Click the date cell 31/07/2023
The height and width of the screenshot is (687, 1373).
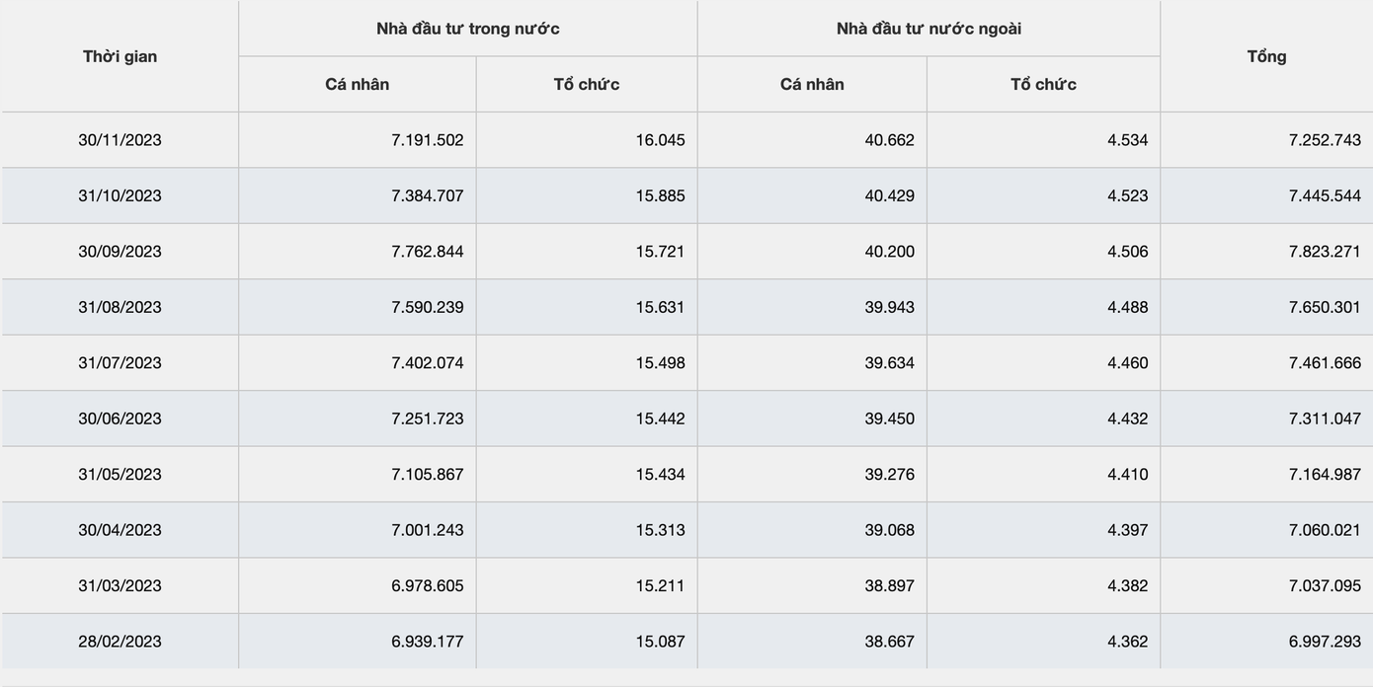(120, 363)
